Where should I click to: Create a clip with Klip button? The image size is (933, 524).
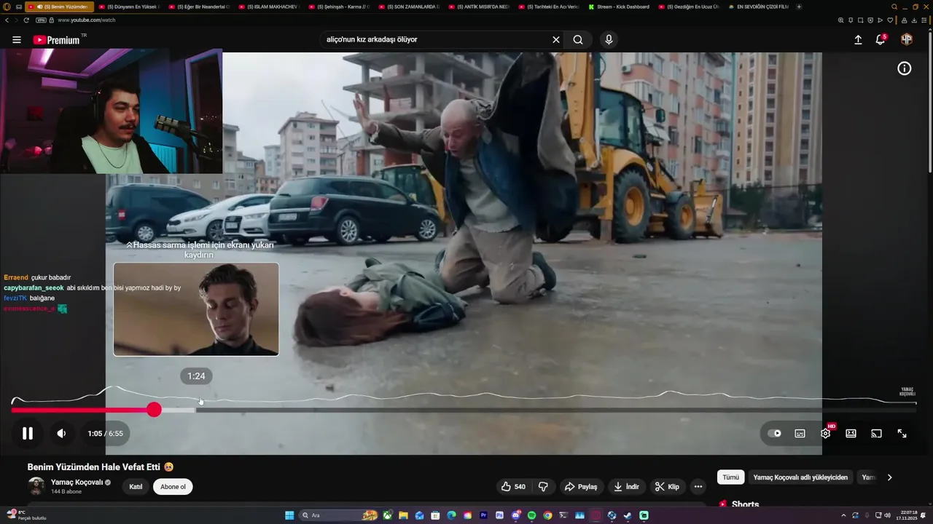click(667, 487)
